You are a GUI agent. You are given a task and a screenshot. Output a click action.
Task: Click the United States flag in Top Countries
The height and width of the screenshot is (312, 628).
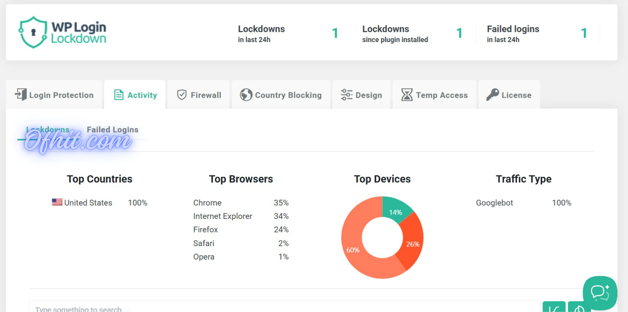coord(57,202)
